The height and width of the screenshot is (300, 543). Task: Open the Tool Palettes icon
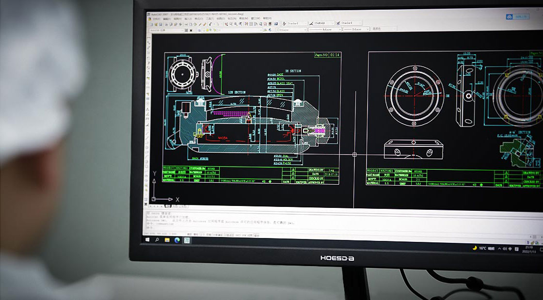tap(256, 24)
